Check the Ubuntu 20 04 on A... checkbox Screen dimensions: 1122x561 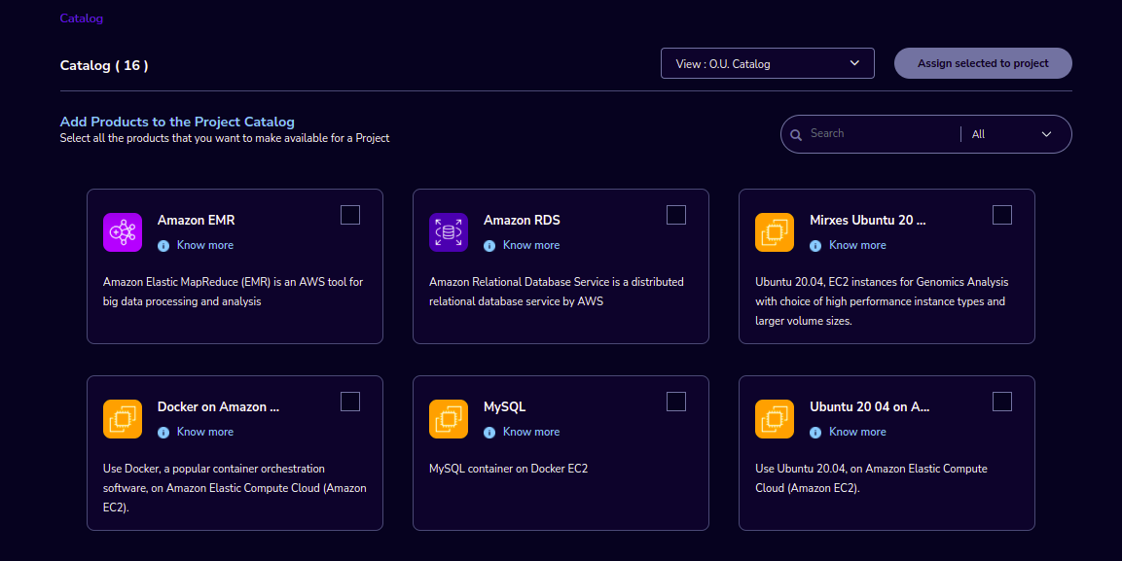coord(1002,402)
